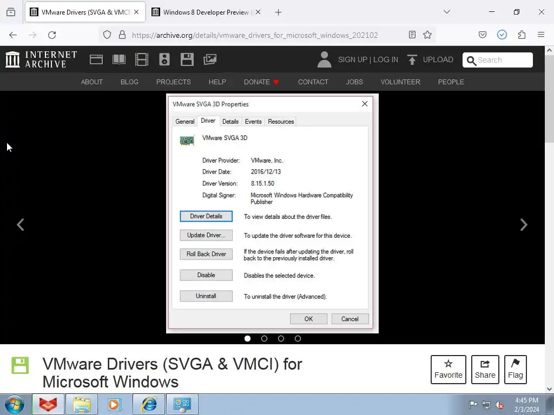The width and height of the screenshot is (554, 415).
Task: Open the Internet Archive web icon
Action: 96,59
